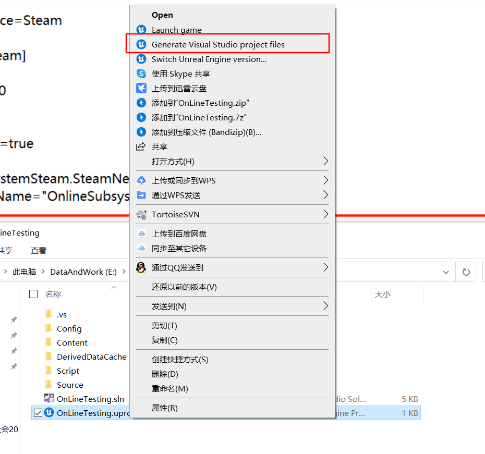Viewport: 485px width, 454px height.
Task: Open the 查看 ribbon tab
Action: (39, 250)
